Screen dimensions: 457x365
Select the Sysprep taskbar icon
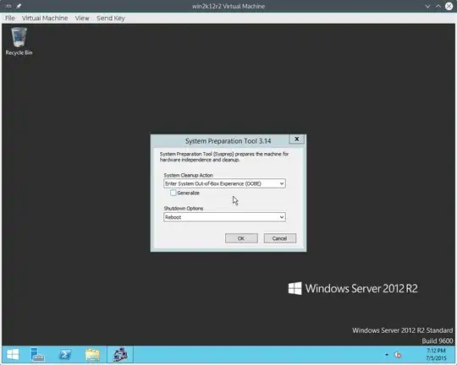[x=120, y=355]
